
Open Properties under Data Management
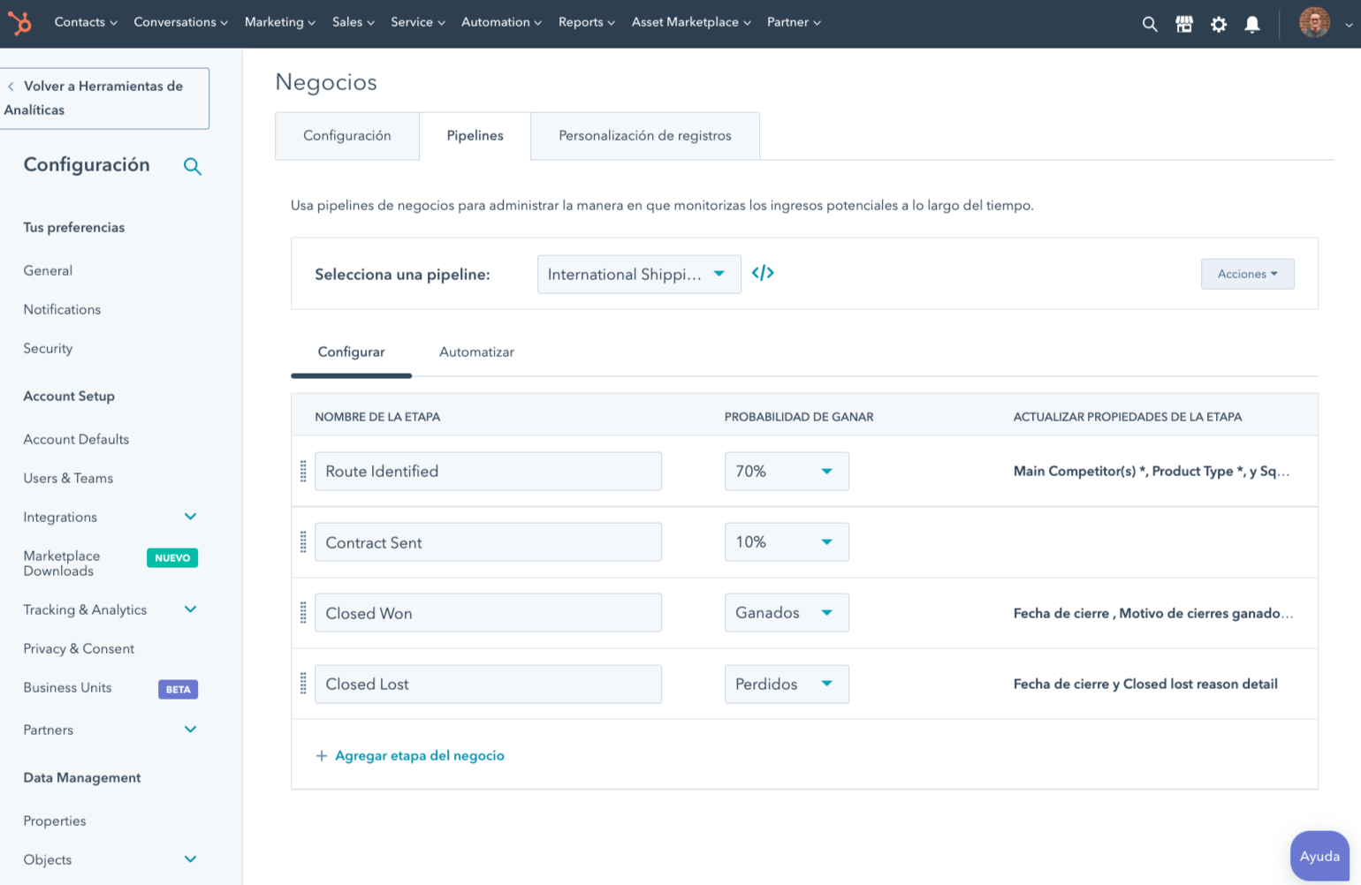[55, 821]
